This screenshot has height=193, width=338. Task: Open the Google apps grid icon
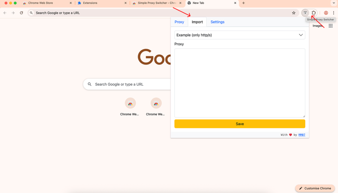point(330,25)
